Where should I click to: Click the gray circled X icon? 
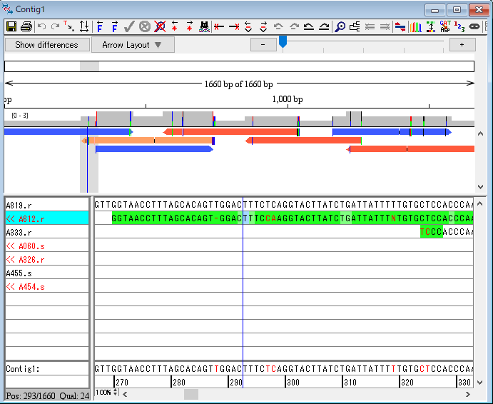pyautogui.click(x=145, y=26)
